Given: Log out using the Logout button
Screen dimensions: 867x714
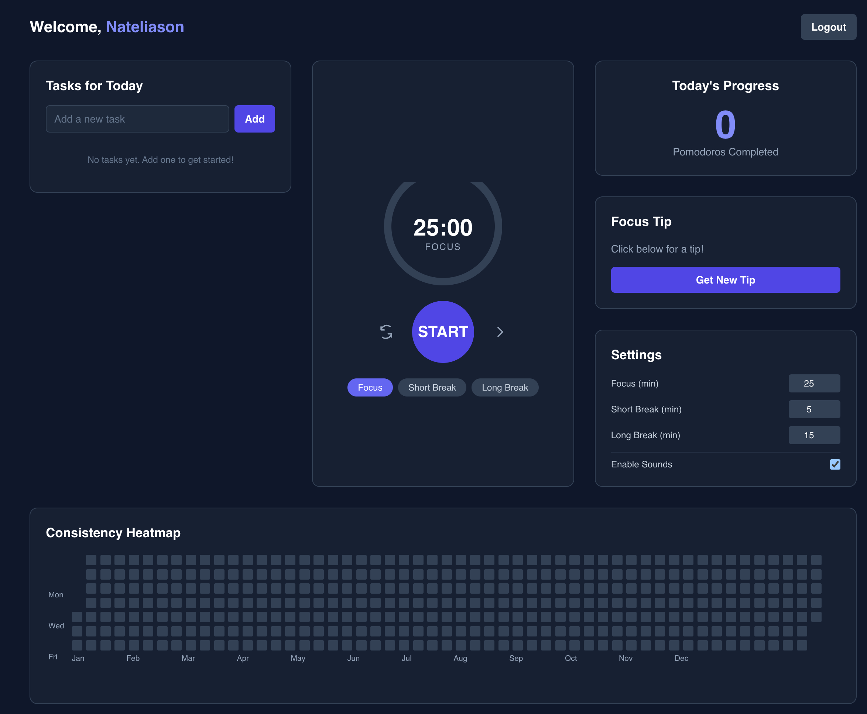Looking at the screenshot, I should coord(828,27).
